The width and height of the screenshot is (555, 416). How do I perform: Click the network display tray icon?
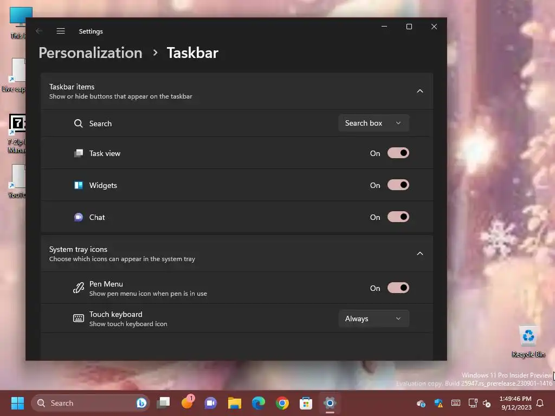473,403
